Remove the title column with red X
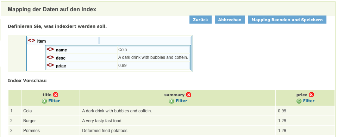Screen dimensions: 337x137 point(56,95)
